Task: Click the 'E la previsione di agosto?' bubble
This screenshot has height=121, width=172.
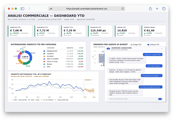Action: tap(151, 76)
